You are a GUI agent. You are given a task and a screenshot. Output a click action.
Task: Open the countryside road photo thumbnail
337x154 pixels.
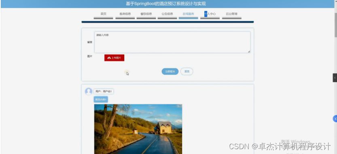tap(138, 129)
